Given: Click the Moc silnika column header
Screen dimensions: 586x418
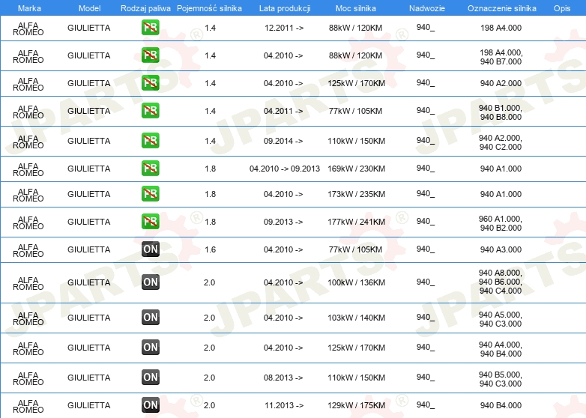Looking at the screenshot, I should click(356, 8).
